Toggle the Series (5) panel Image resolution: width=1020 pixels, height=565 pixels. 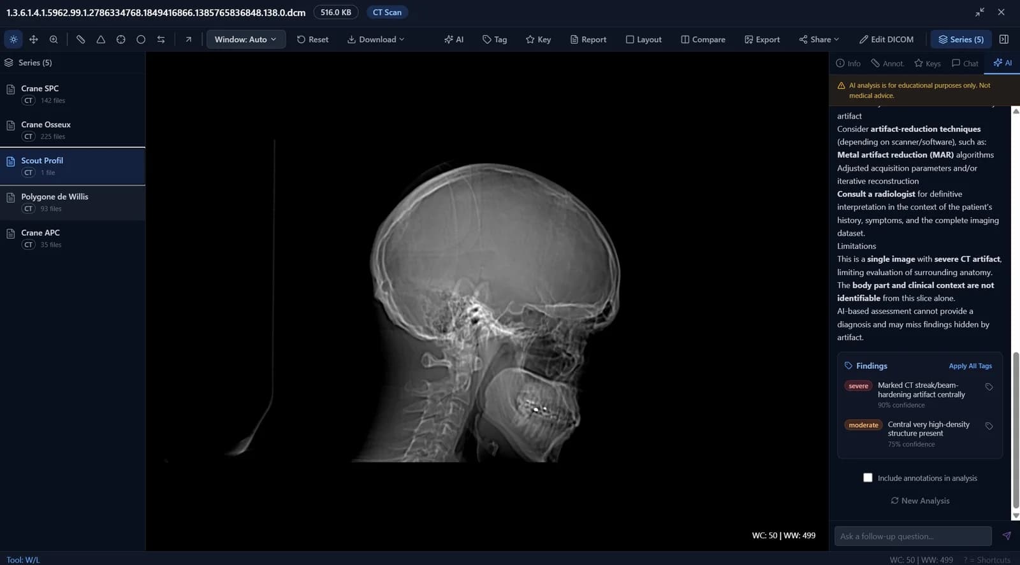point(961,39)
